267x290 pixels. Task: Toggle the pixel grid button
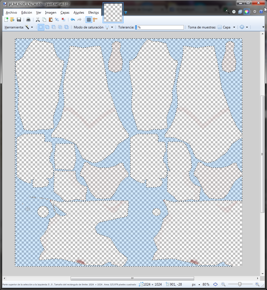point(88,20)
